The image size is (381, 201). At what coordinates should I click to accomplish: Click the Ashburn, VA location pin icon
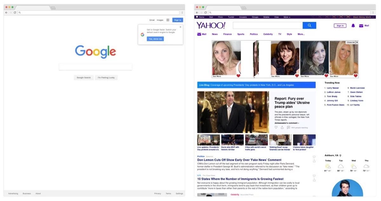(x=340, y=156)
